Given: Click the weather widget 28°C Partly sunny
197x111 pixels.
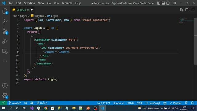Looking at the screenshot, I should (x=148, y=108).
